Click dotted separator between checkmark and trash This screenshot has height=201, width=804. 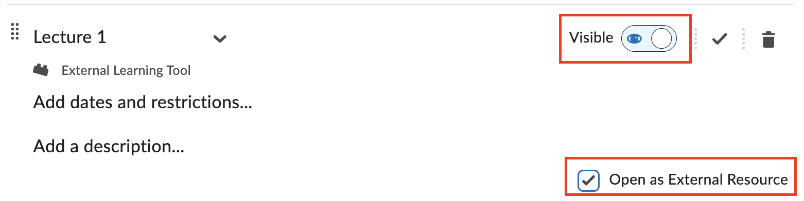[x=744, y=39]
